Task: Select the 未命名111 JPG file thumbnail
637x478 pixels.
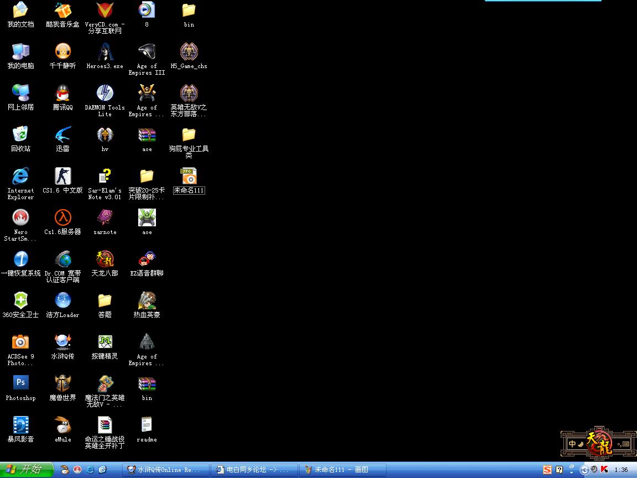Action: 189,176
